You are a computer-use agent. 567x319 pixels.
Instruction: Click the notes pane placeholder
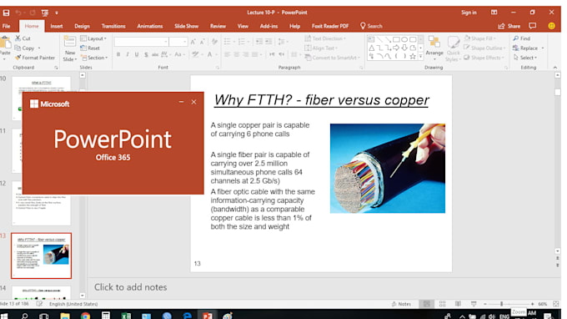coord(131,287)
